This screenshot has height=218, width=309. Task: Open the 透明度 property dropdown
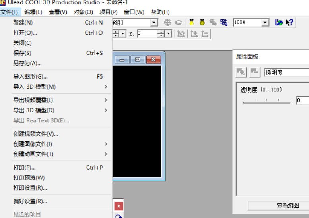(x=286, y=73)
